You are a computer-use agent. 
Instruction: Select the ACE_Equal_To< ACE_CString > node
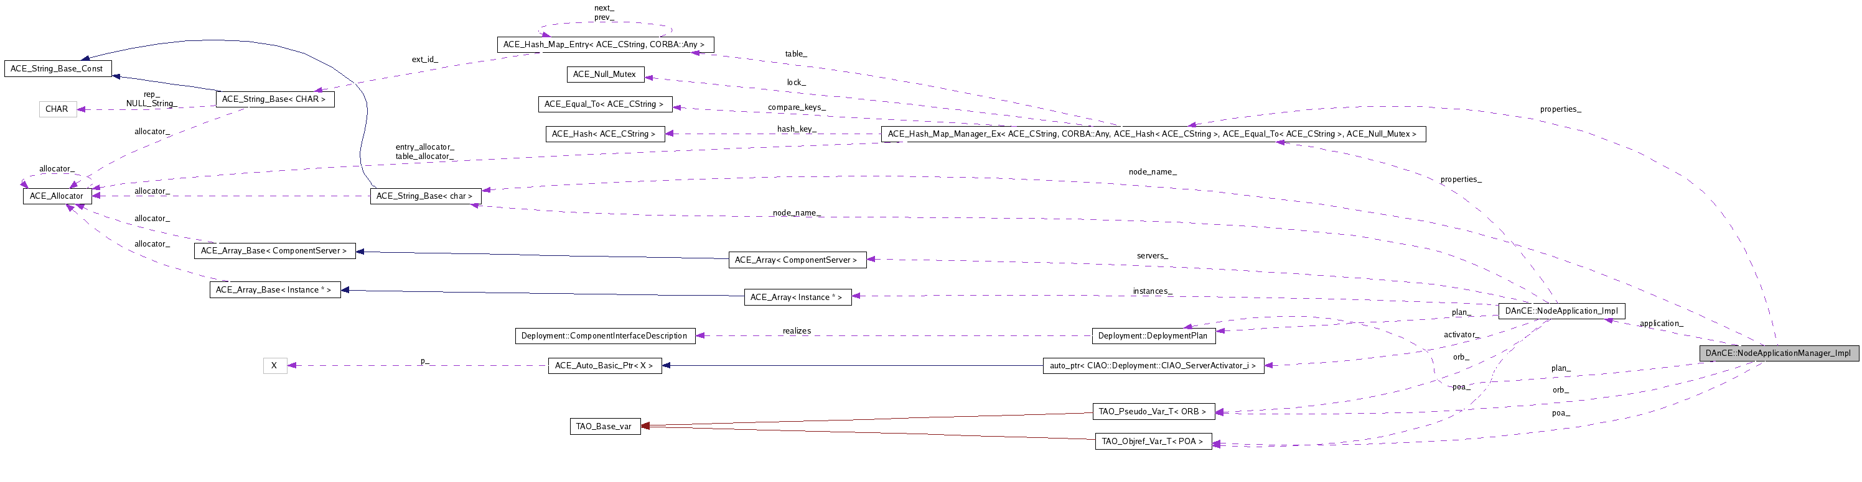(605, 104)
